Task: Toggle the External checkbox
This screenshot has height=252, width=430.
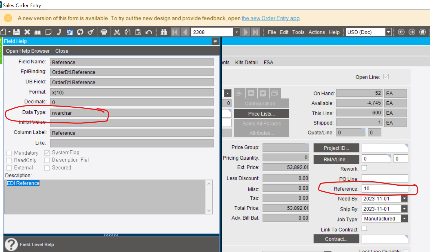Action: [x=9, y=168]
